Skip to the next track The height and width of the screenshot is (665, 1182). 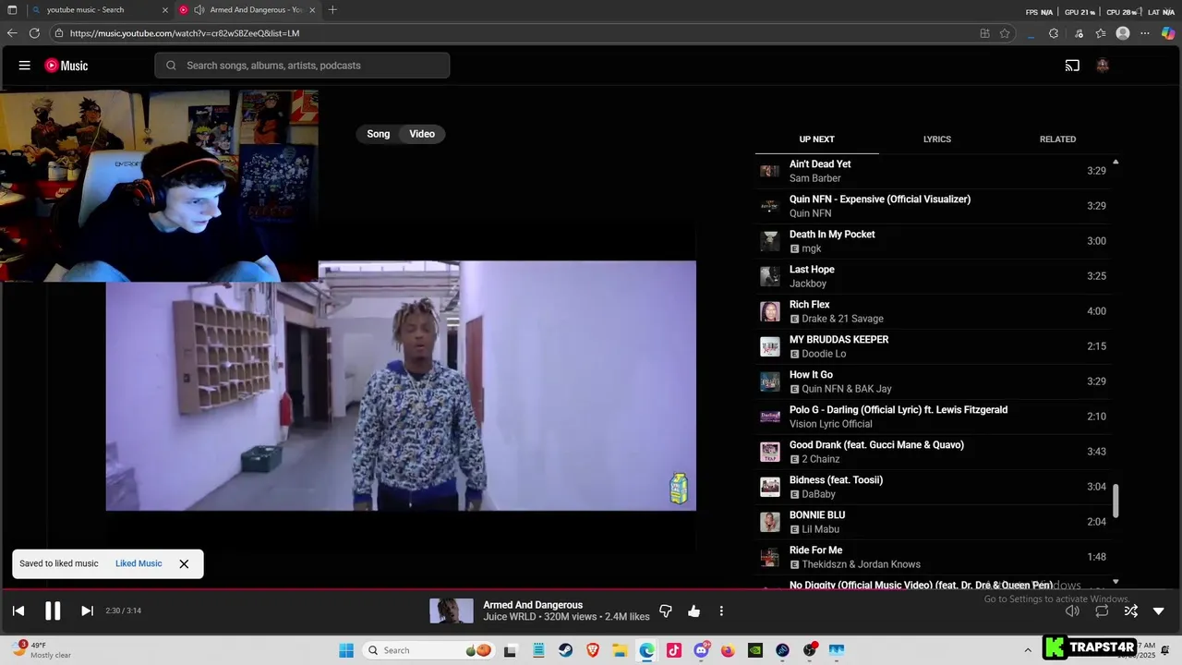pos(87,611)
